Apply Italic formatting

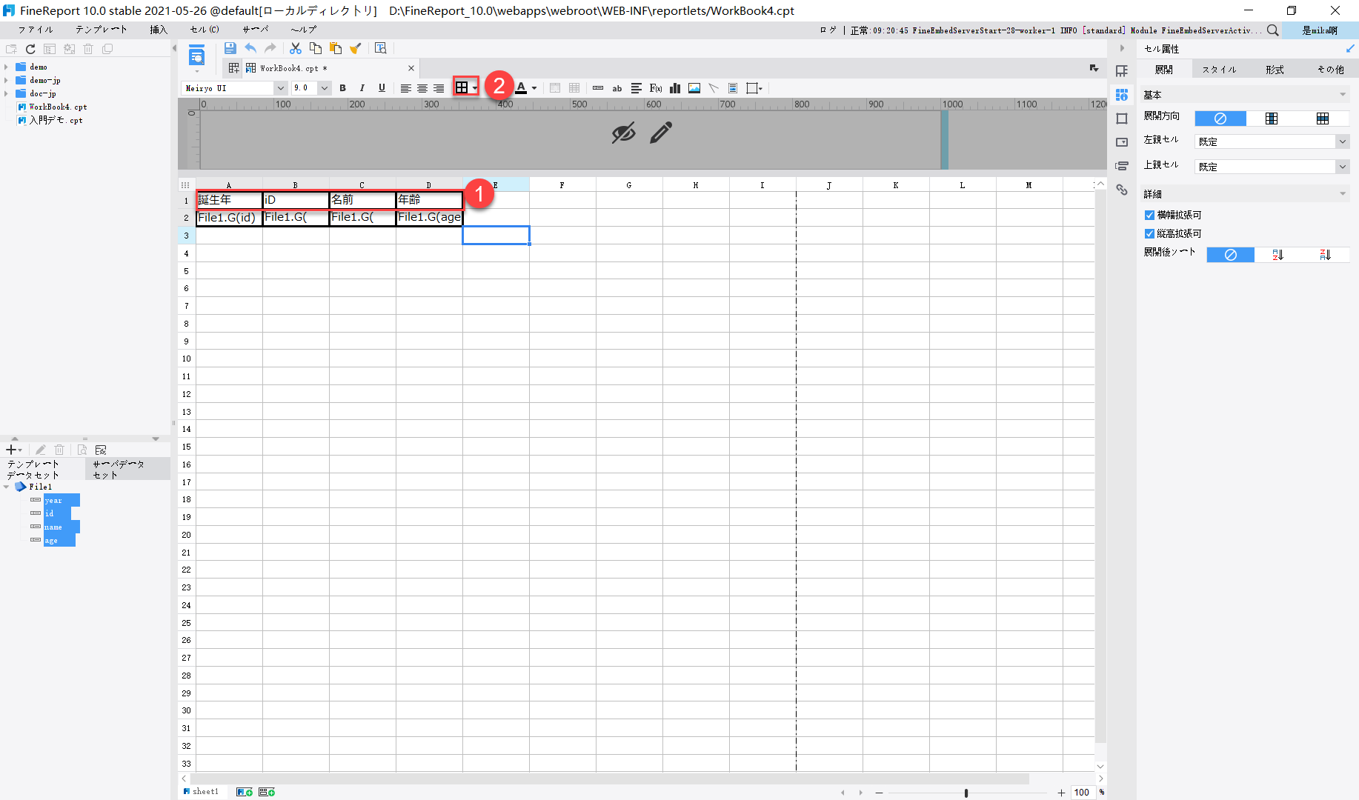click(x=362, y=88)
